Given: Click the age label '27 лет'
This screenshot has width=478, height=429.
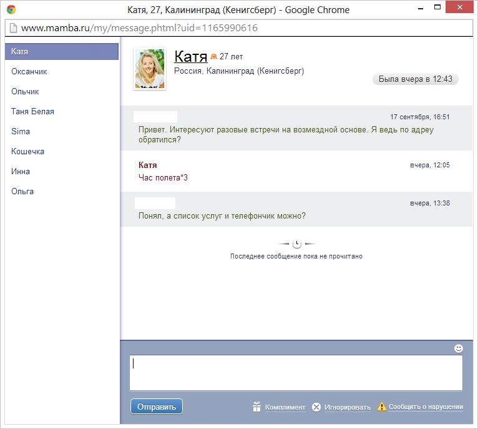Looking at the screenshot, I should [x=231, y=56].
